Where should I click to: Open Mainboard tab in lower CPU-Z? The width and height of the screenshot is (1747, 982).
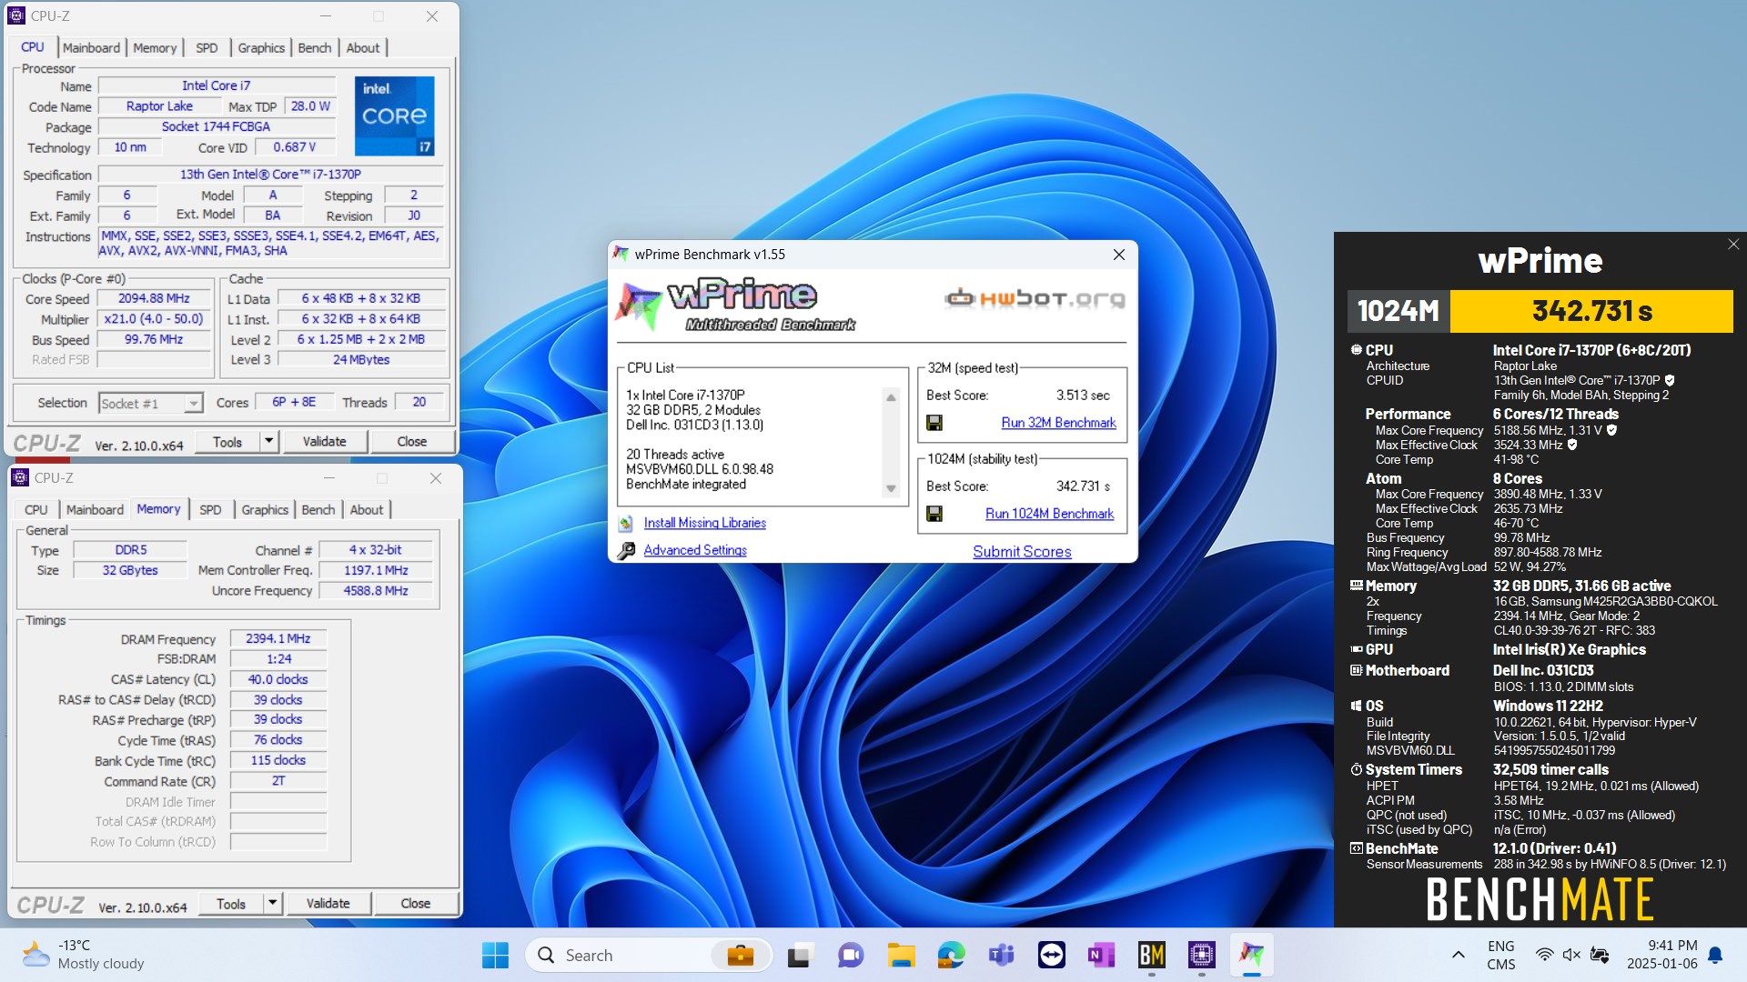pos(95,510)
